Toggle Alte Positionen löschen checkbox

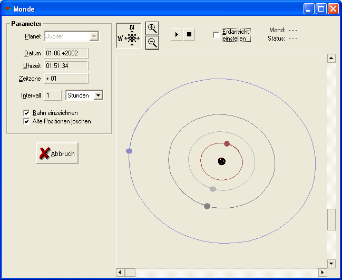(x=26, y=121)
